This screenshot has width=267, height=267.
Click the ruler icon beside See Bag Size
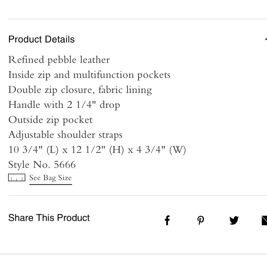(17, 178)
